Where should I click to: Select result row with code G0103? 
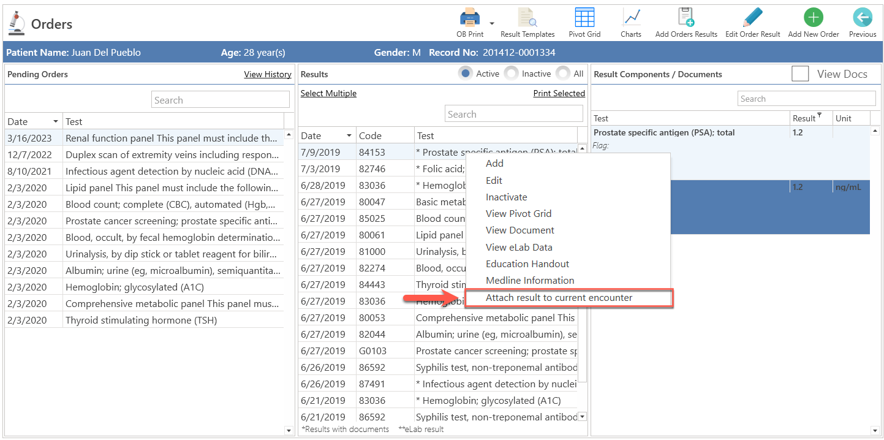[438, 351]
